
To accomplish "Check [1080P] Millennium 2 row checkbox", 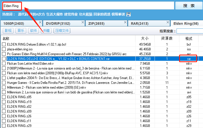I will click(x=4, y=68).
